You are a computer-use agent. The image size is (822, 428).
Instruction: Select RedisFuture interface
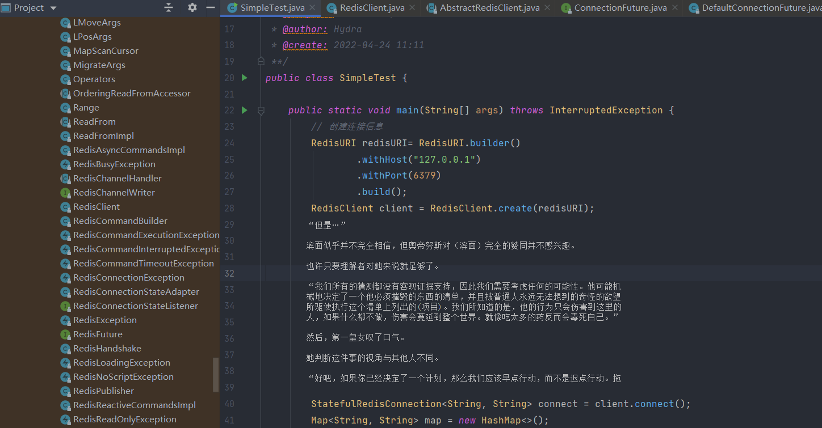tap(98, 334)
